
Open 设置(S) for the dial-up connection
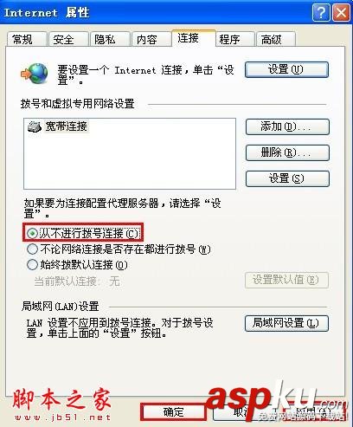coord(287,178)
